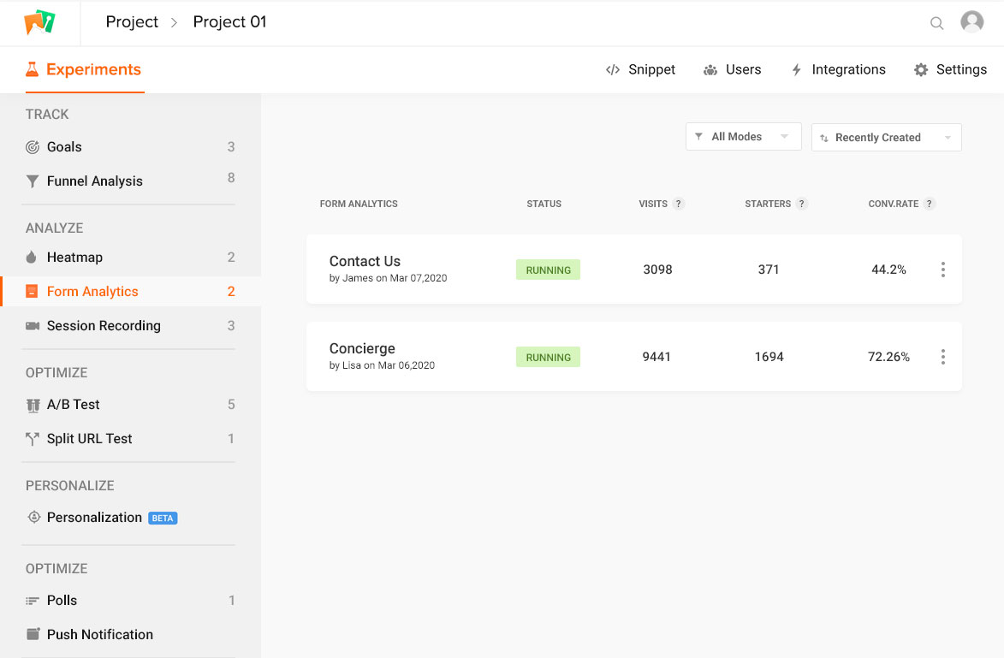Click the Visits help question mark
Viewport: 1004px width, 658px height.
(679, 204)
